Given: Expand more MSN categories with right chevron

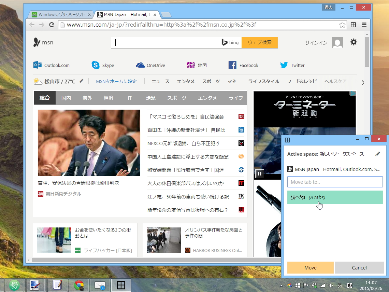Looking at the screenshot, I should tap(363, 82).
